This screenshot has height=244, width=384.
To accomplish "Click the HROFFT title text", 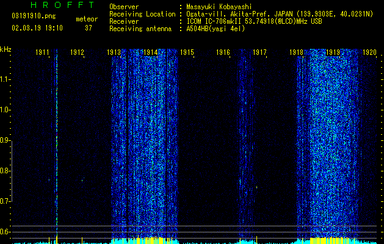I will [62, 5].
